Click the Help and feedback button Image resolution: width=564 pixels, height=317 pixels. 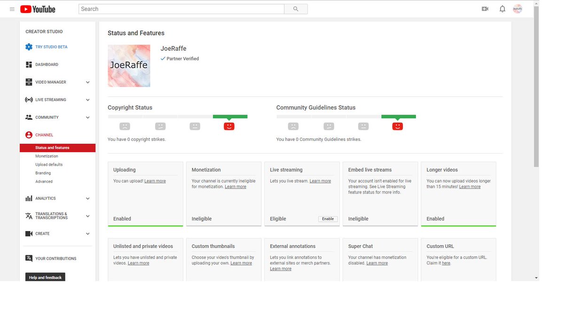pos(45,278)
